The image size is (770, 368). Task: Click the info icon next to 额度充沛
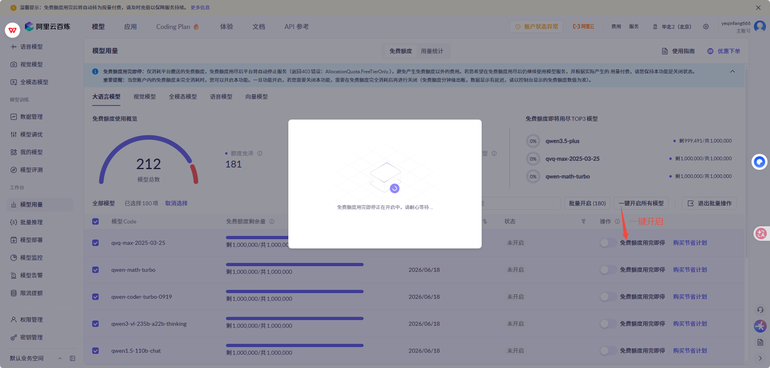[260, 153]
